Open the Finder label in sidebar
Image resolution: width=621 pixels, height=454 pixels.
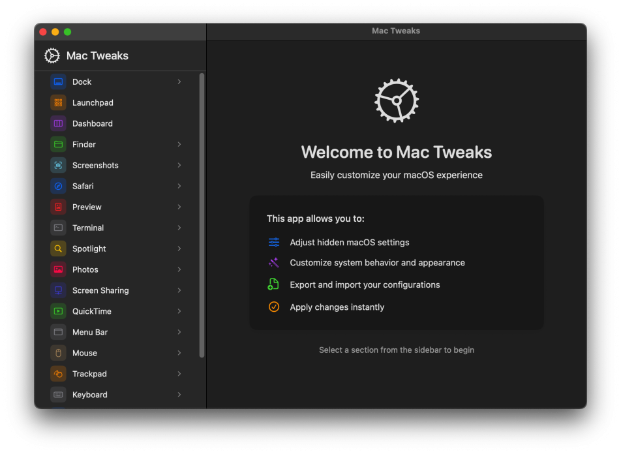pos(84,144)
